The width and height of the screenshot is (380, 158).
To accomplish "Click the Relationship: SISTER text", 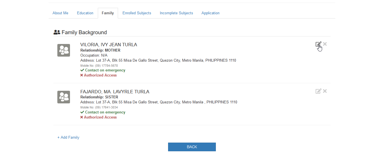I will (x=99, y=97).
